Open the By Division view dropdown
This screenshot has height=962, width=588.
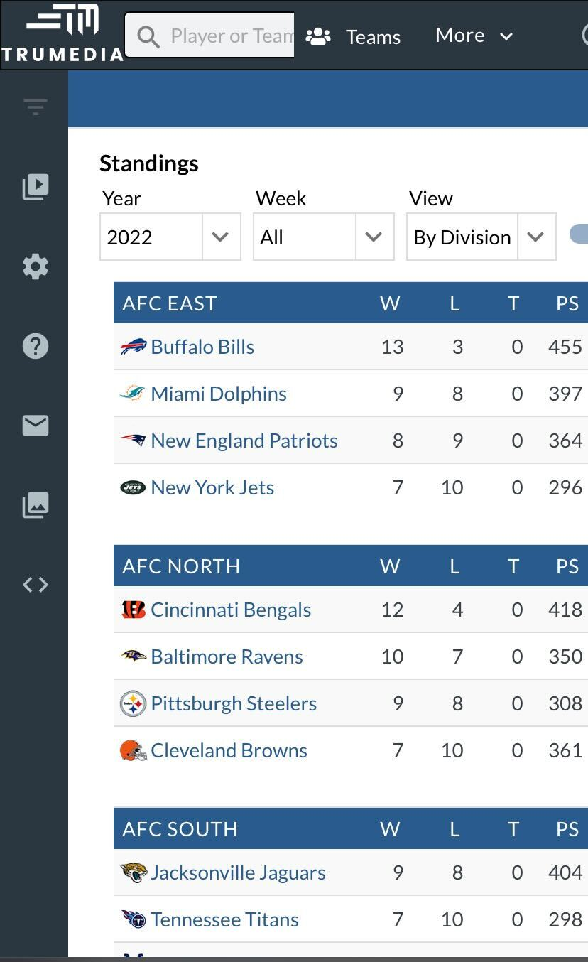481,237
